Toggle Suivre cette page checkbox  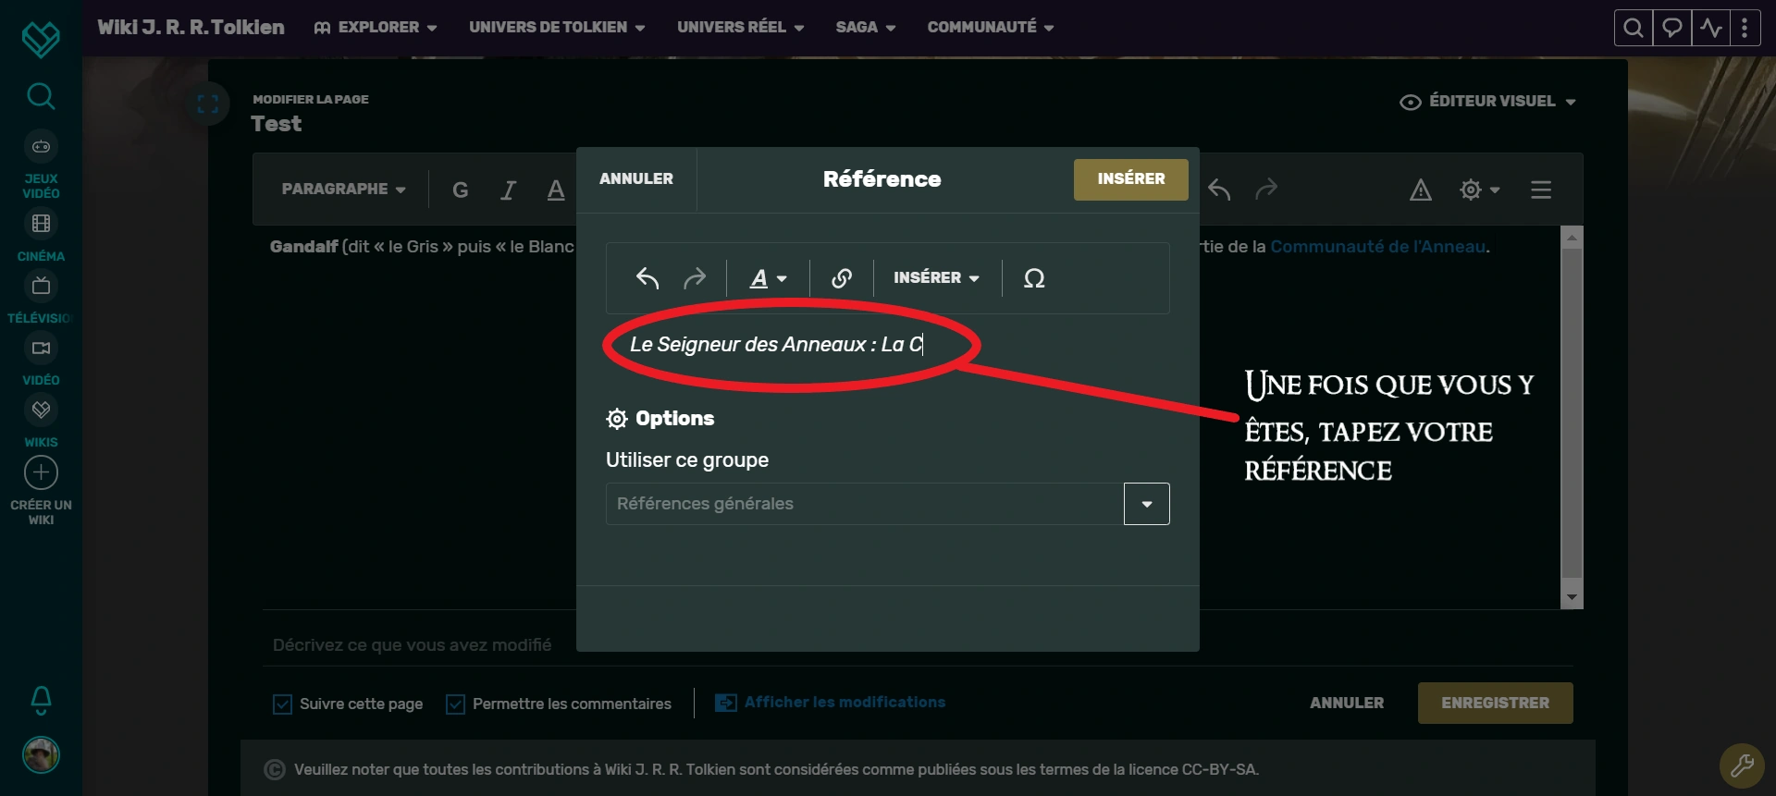pos(282,704)
